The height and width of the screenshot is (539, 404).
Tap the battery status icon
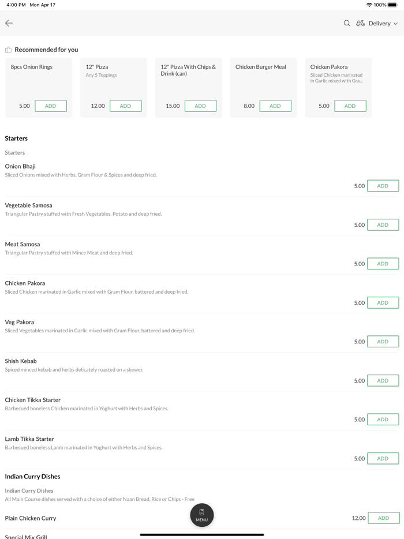[x=392, y=5]
